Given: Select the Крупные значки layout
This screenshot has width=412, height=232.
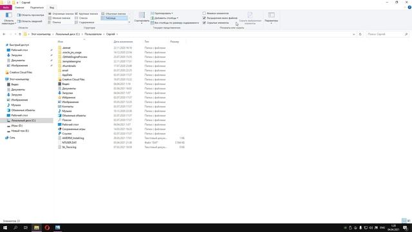Looking at the screenshot, I should coord(86,14).
